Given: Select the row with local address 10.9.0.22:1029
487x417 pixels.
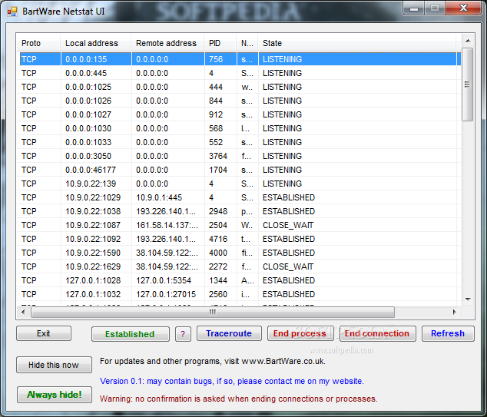Looking at the screenshot, I should (239, 197).
